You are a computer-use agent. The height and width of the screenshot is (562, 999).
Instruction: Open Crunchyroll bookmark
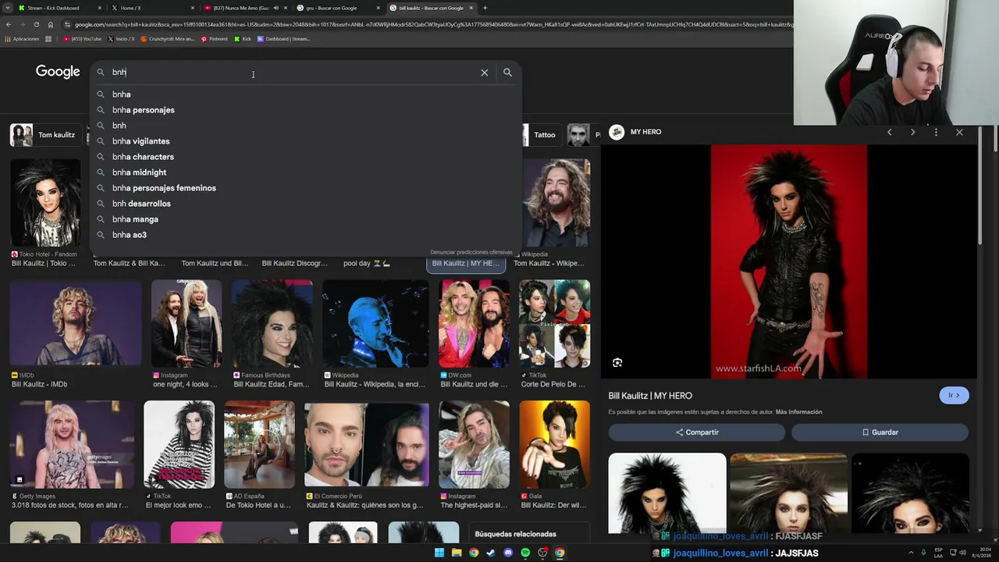click(168, 38)
